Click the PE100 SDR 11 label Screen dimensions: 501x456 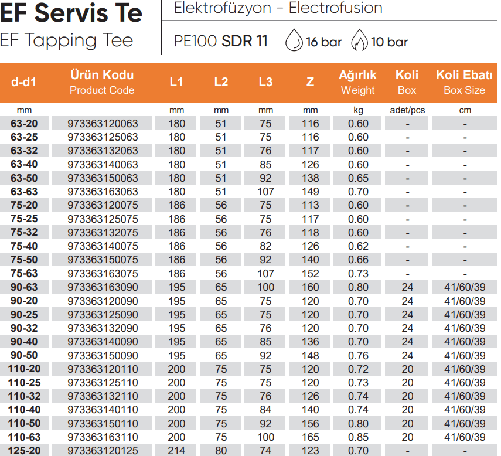click(x=220, y=41)
